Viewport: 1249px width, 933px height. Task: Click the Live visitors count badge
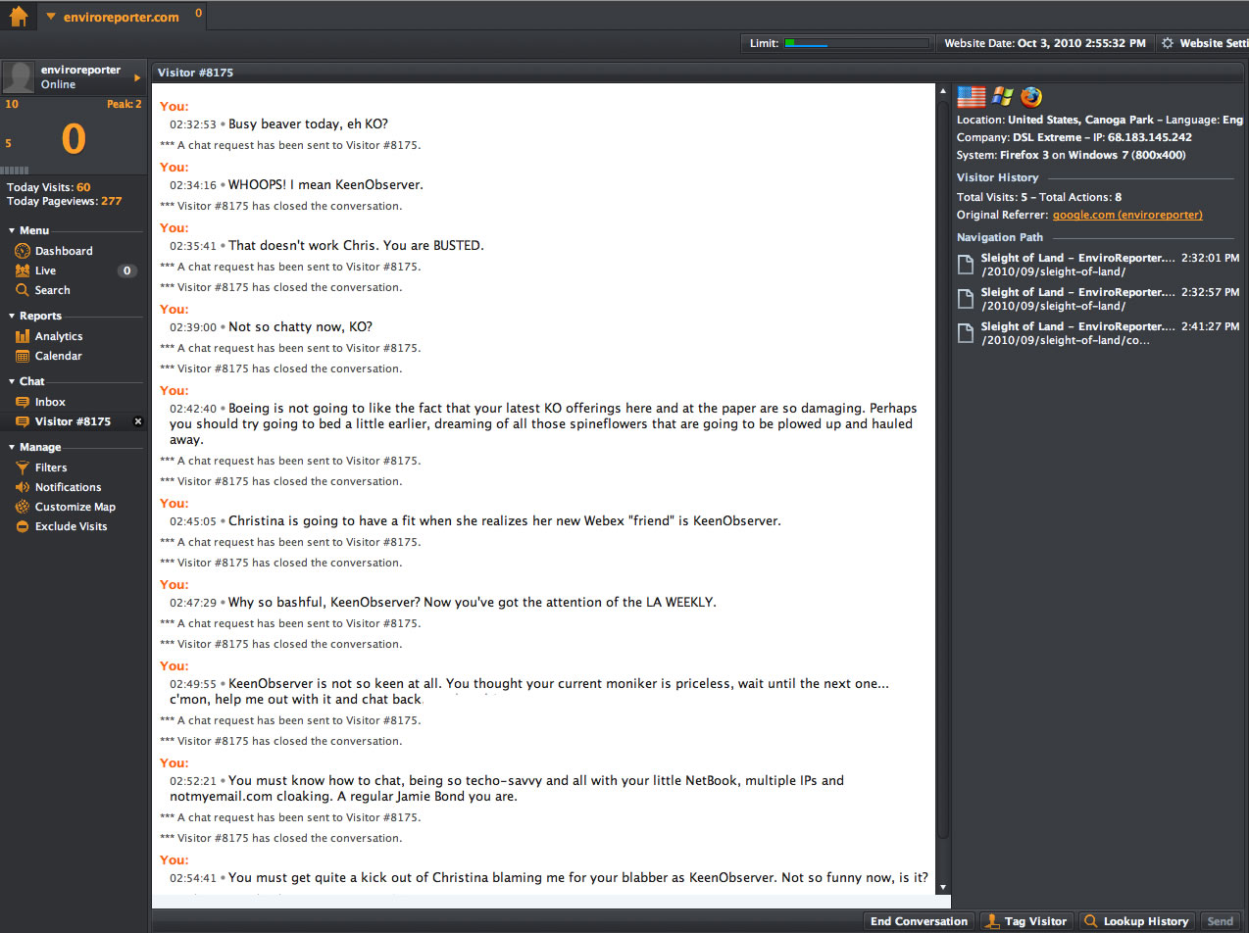click(126, 270)
